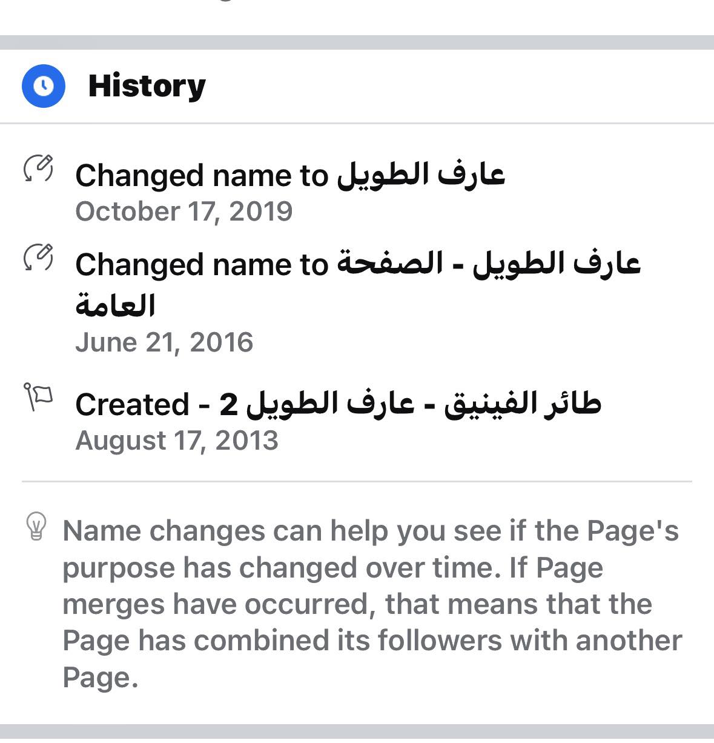The width and height of the screenshot is (714, 743).
Task: Click the wrapped Arabic word above June 21, 2016
Action: [115, 305]
